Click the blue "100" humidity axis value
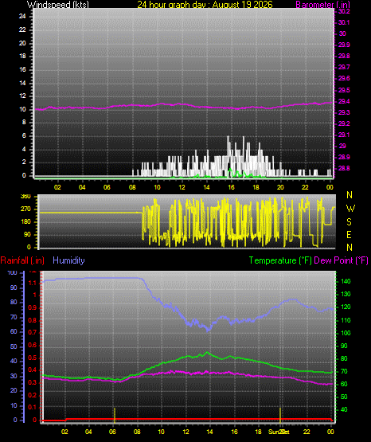Viewport: 371px width, 442px height. click(13, 273)
